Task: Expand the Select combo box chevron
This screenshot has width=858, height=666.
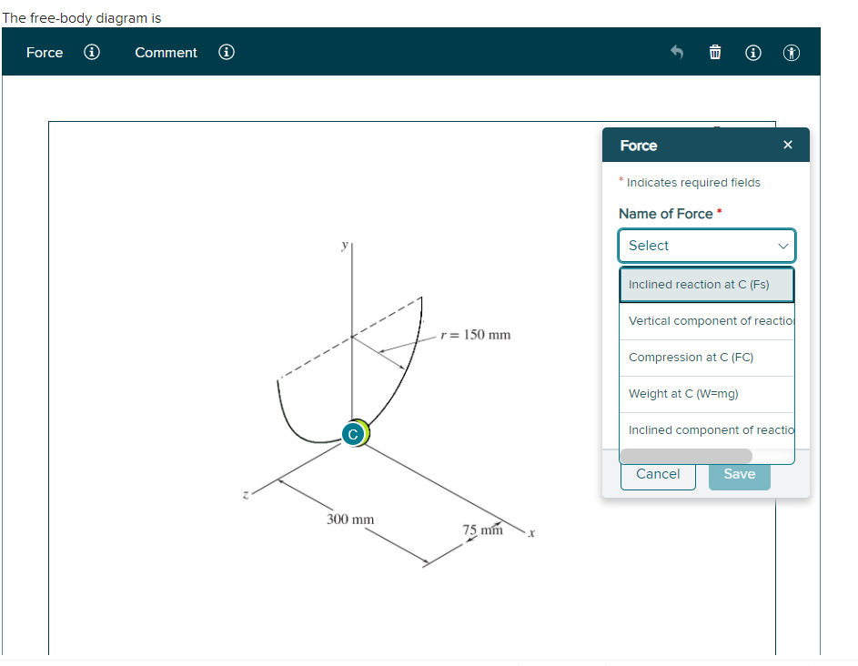Action: tap(783, 245)
